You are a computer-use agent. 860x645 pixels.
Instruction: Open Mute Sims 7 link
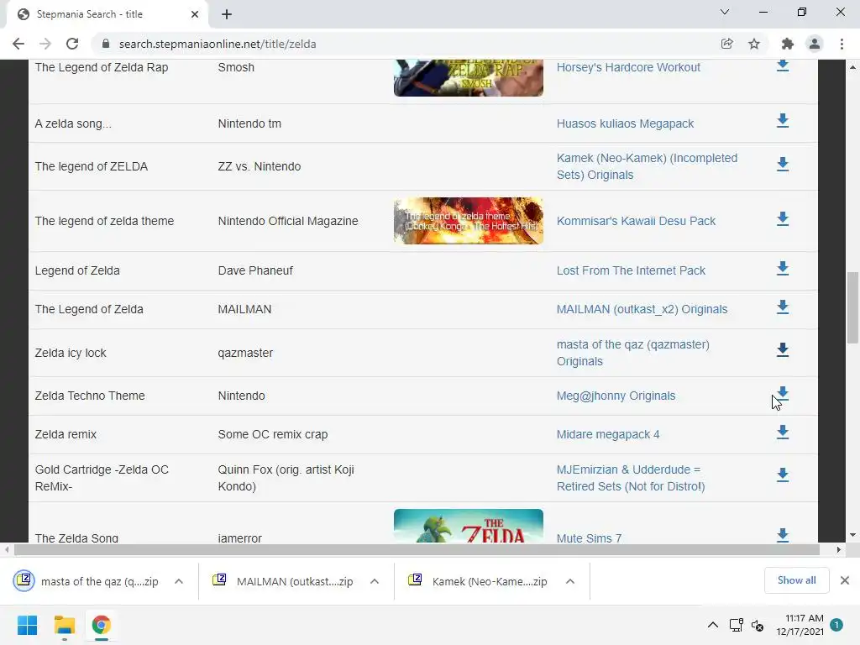pos(589,538)
